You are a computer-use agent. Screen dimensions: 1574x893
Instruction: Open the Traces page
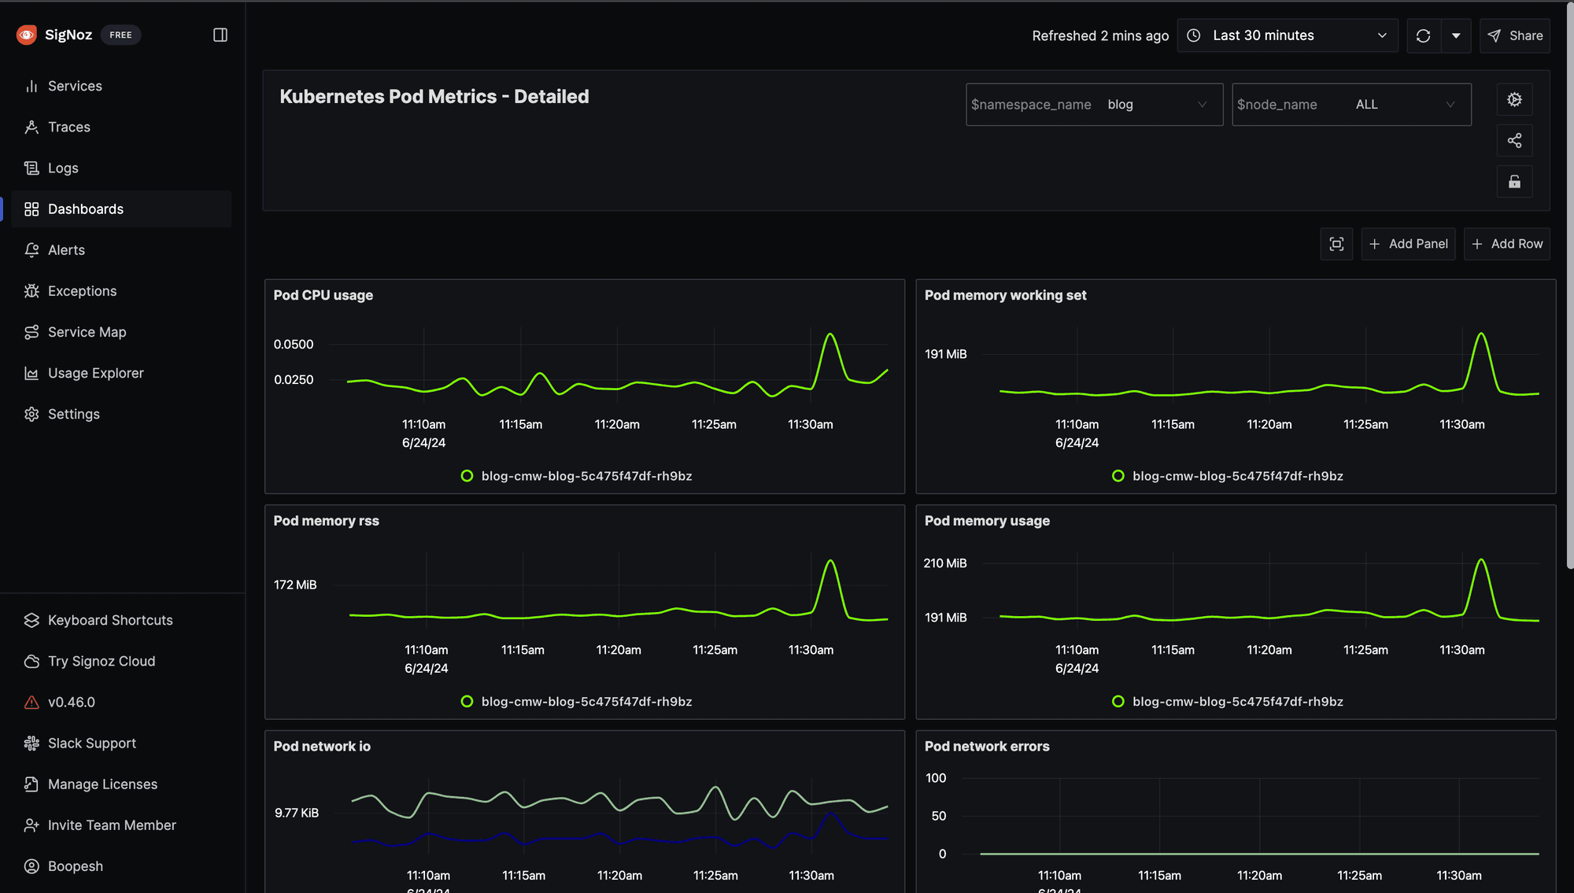tap(121, 127)
